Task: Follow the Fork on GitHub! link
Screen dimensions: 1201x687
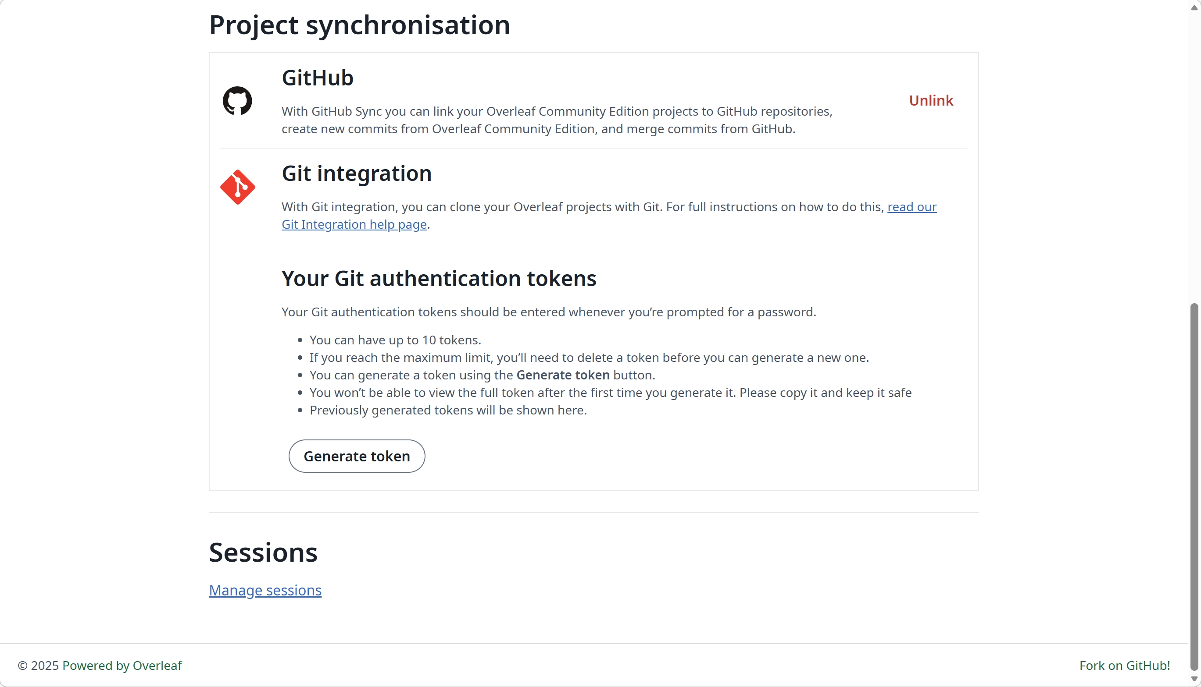Action: (1124, 665)
